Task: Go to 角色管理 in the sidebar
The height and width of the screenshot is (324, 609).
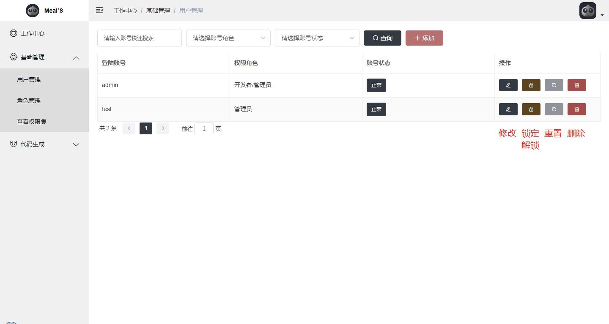Action: coord(29,101)
